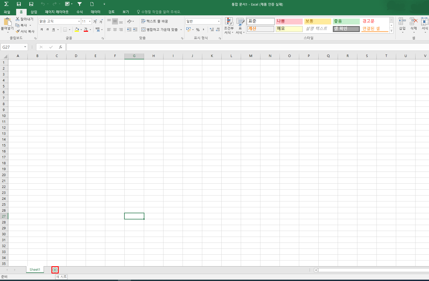Undo the last action
Image resolution: width=429 pixels, height=281 pixels.
tap(43, 4)
